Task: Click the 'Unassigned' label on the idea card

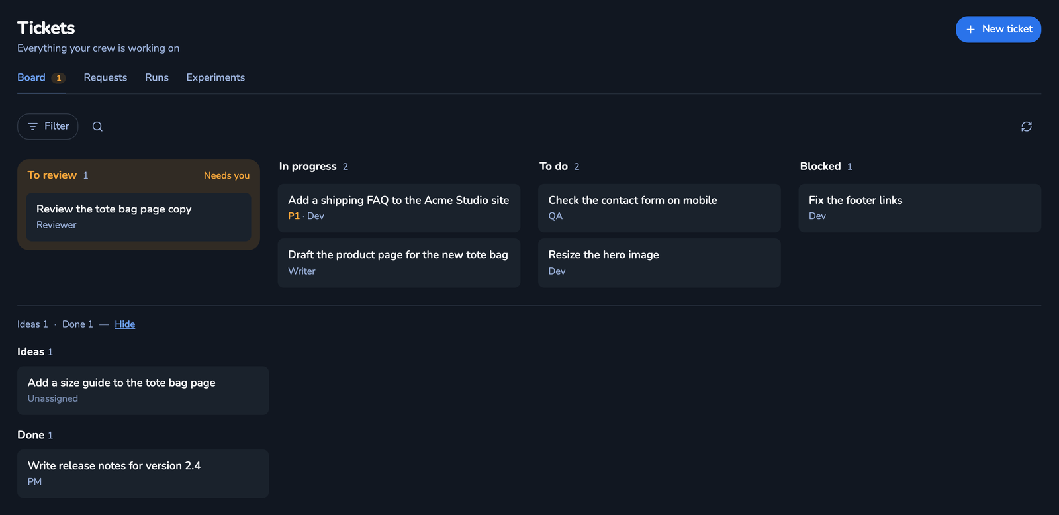Action: click(53, 398)
